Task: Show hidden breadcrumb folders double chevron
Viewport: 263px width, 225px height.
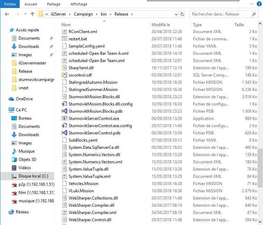Action: coord(47,14)
